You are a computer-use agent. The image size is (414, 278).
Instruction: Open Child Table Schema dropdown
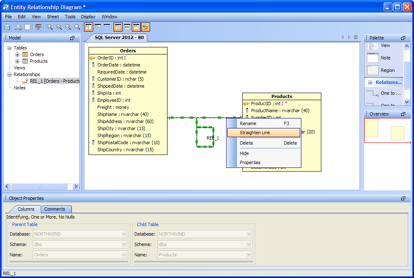click(249, 244)
